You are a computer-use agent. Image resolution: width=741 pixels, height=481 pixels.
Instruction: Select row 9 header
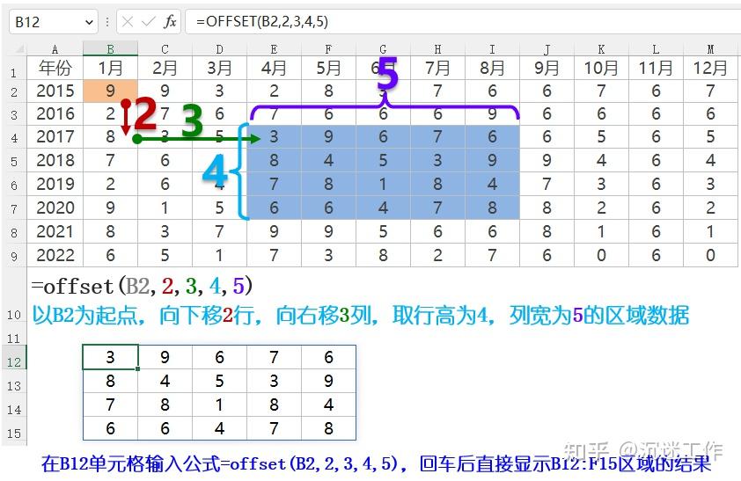point(14,256)
